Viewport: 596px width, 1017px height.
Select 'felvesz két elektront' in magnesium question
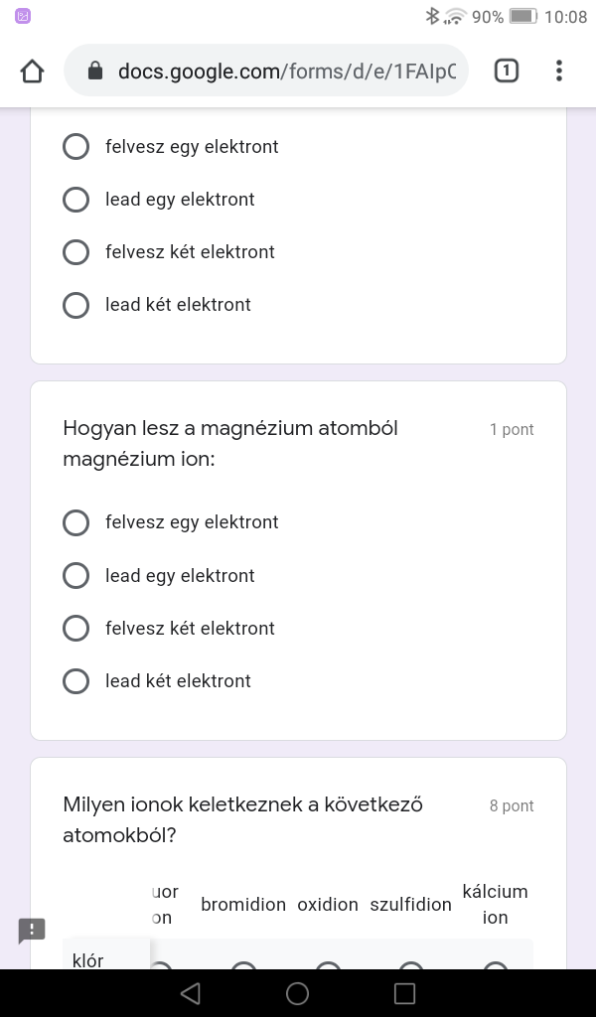point(76,629)
